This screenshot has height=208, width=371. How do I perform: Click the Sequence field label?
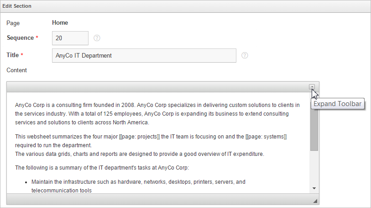[x=21, y=38]
